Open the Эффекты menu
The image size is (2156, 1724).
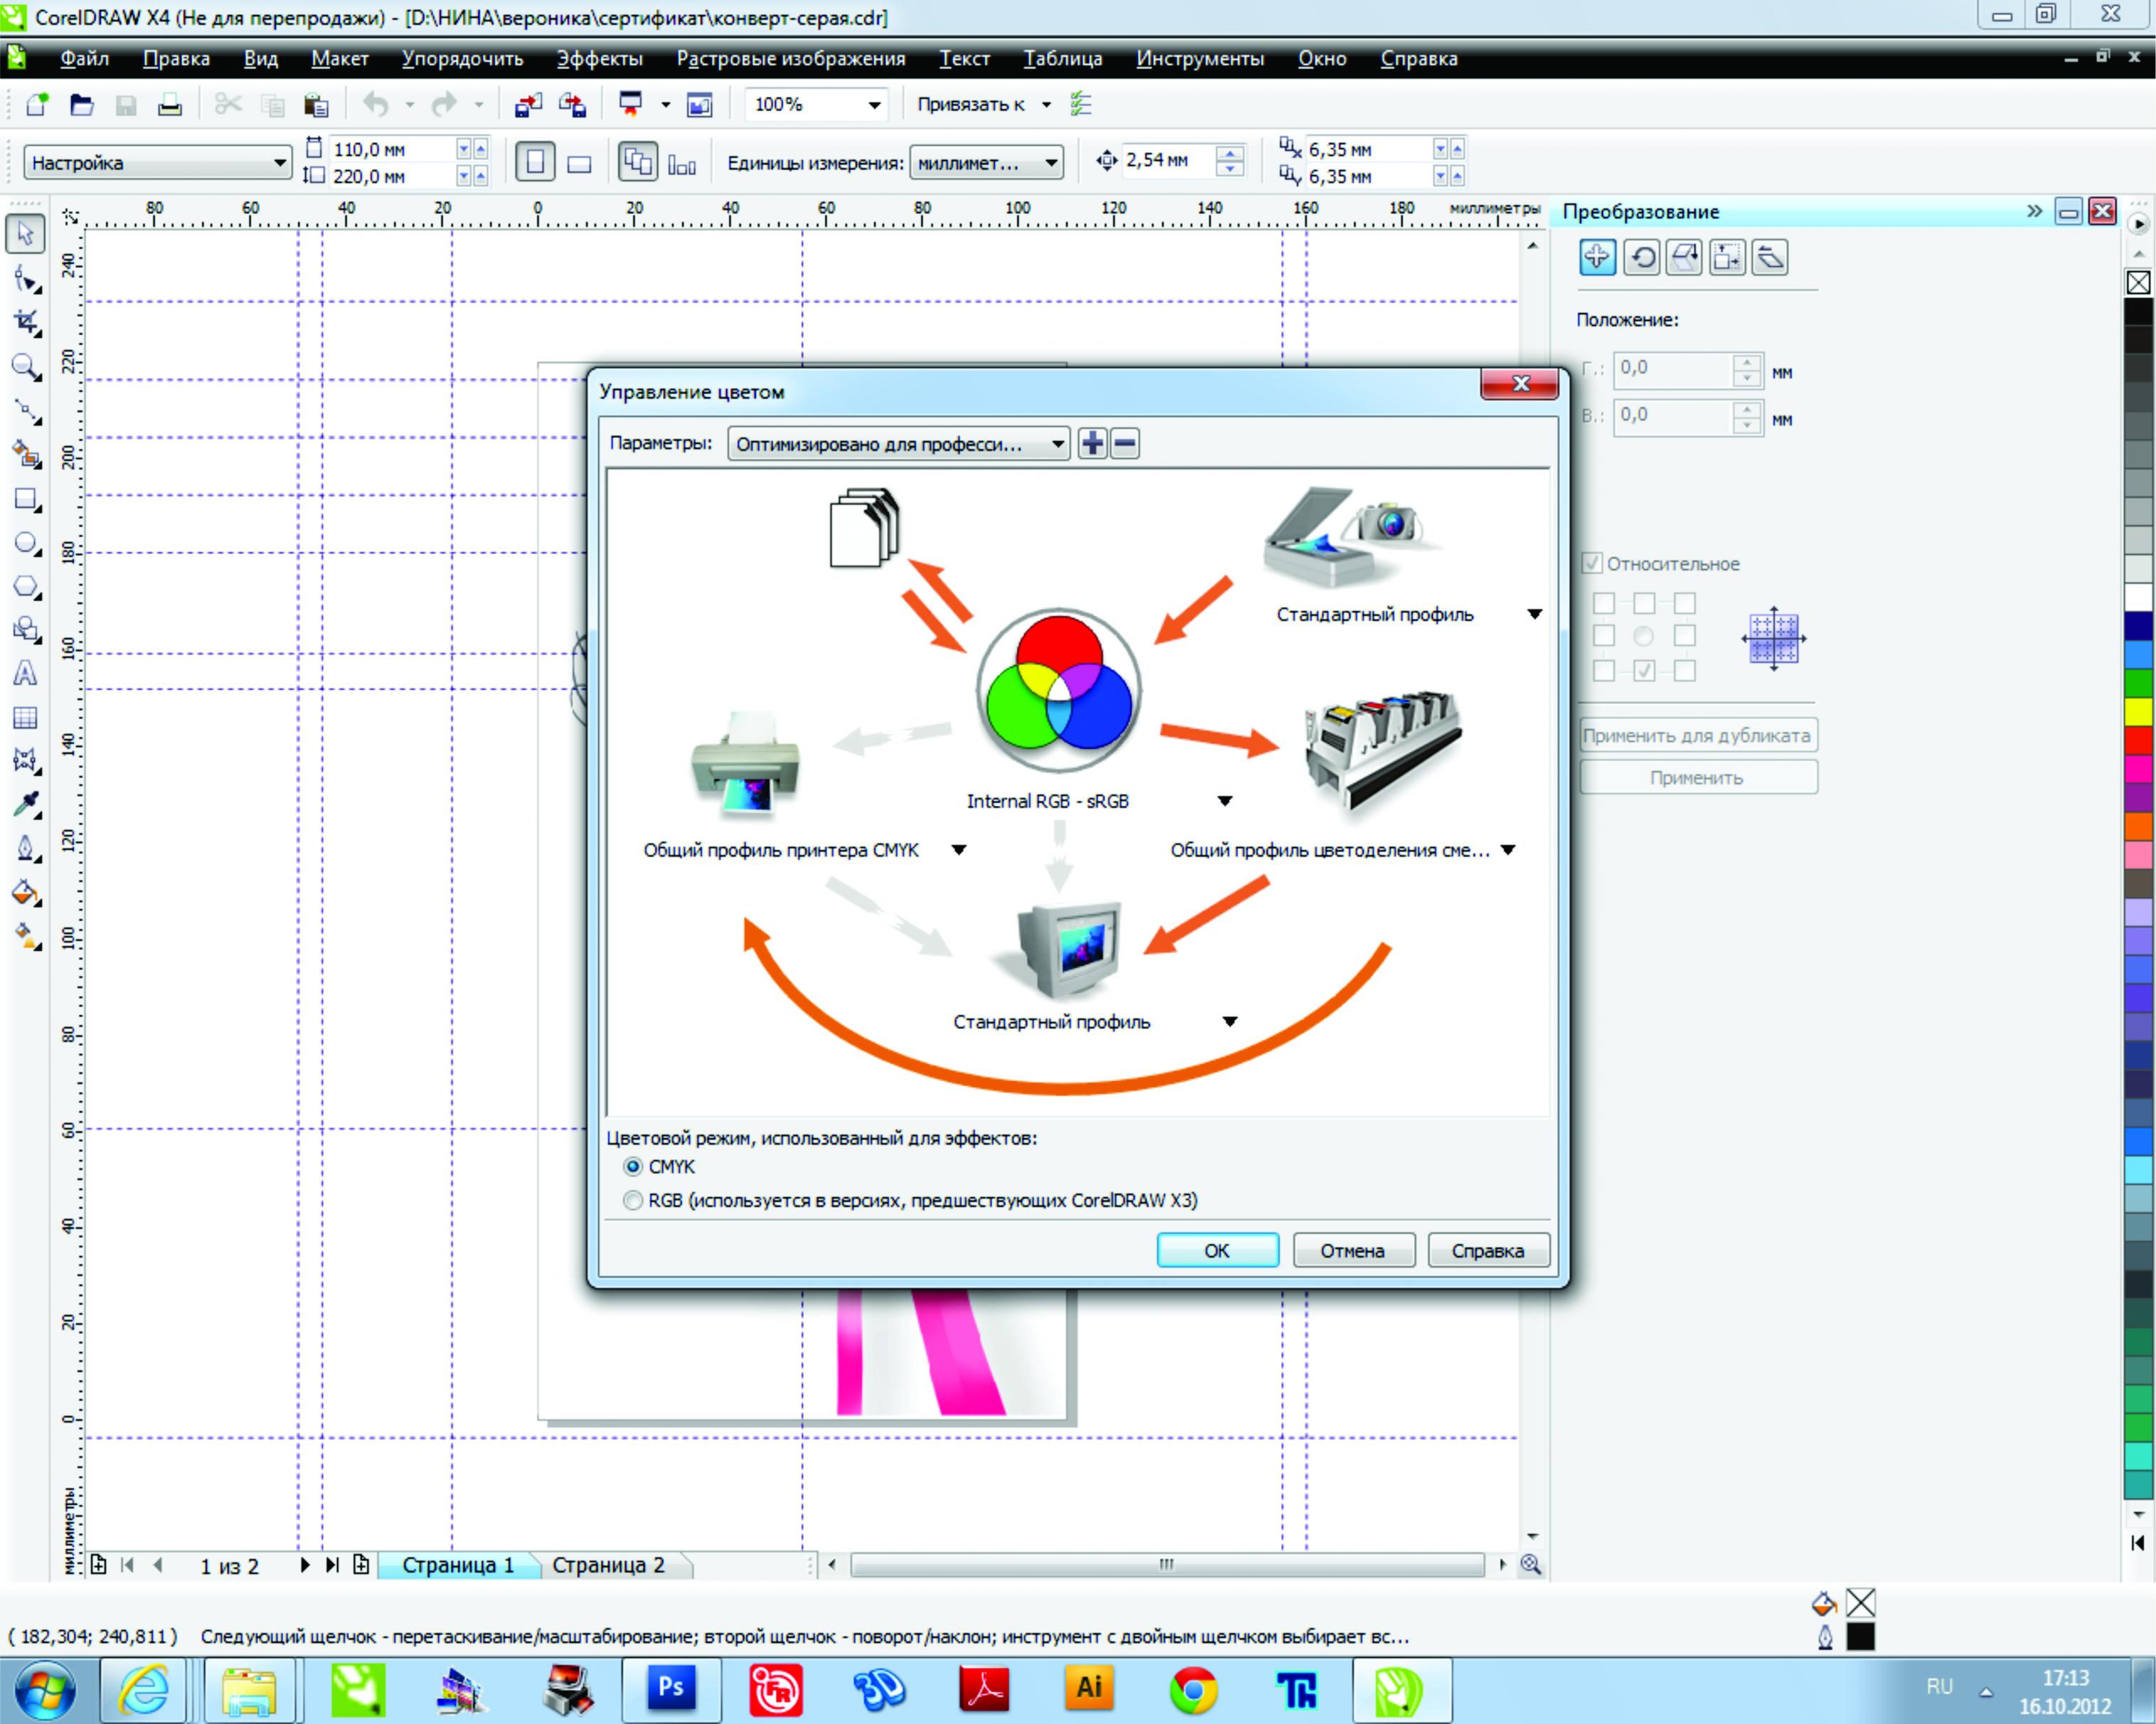(x=599, y=59)
